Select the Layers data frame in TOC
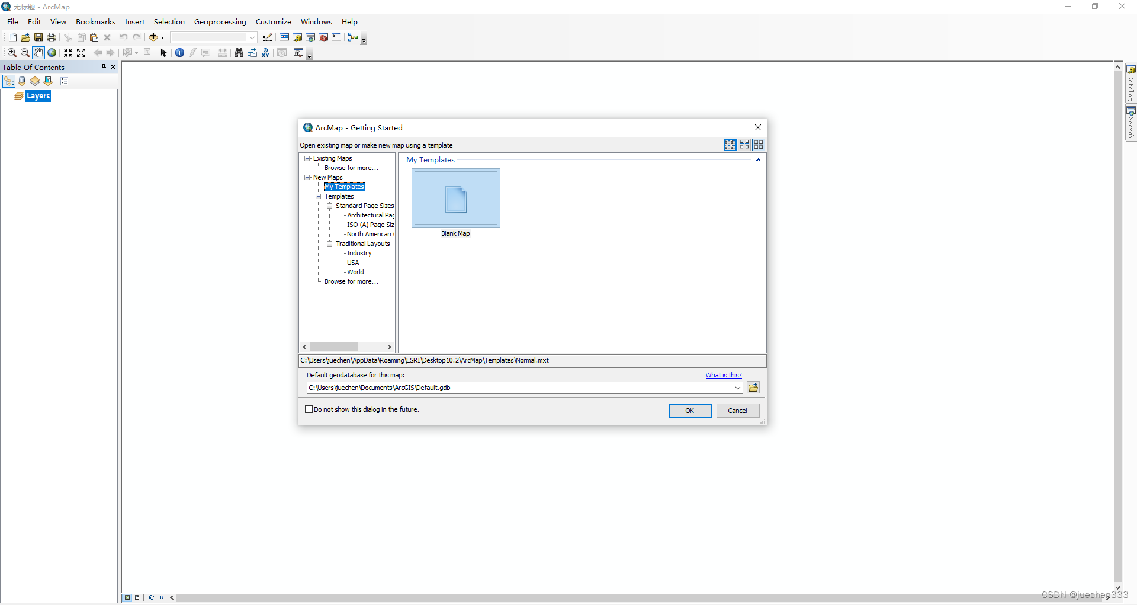This screenshot has width=1137, height=605. coord(38,96)
